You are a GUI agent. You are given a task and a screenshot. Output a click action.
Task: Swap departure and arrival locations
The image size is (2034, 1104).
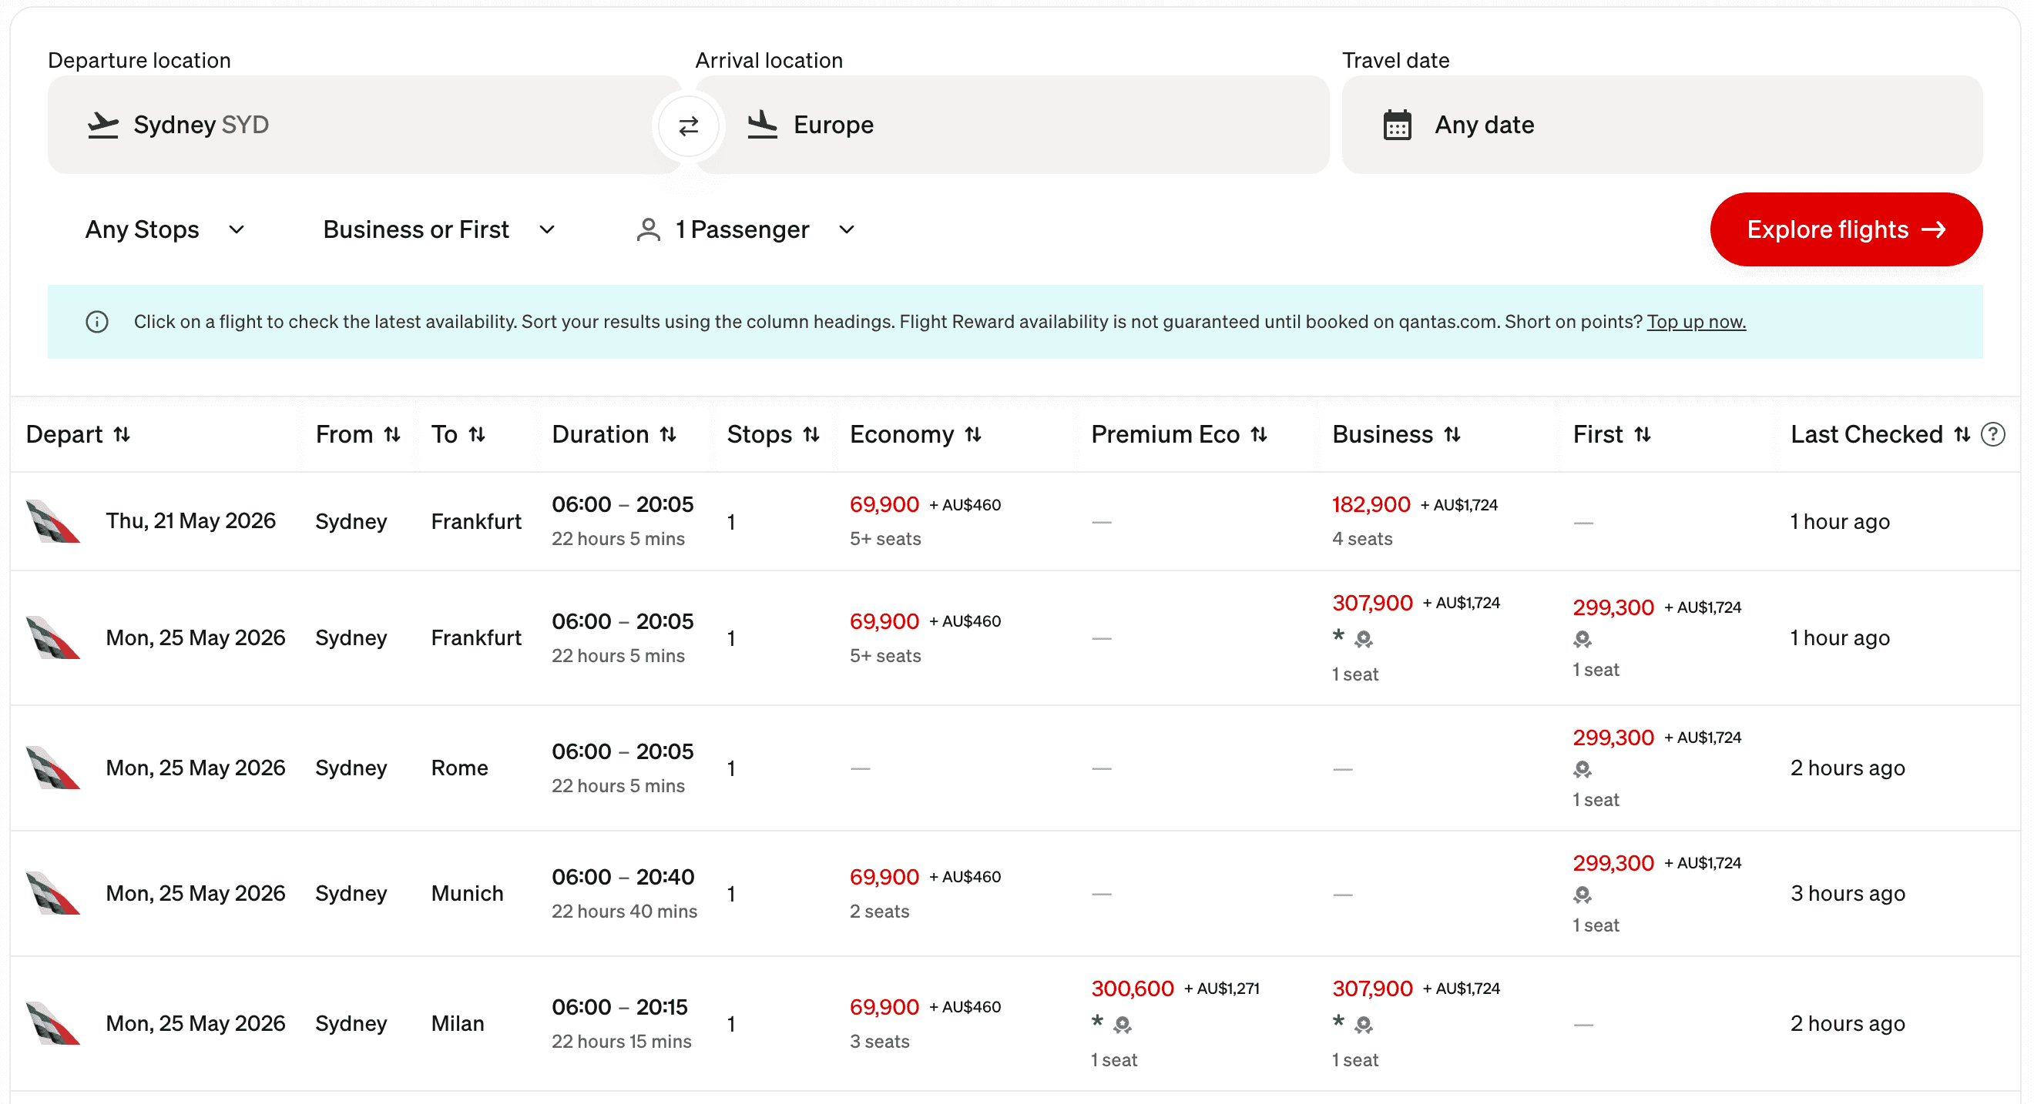click(x=689, y=125)
